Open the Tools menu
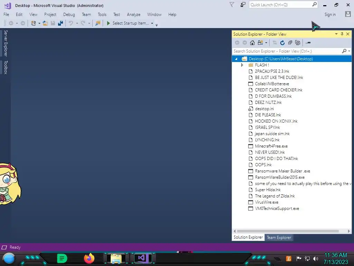Image resolution: width=354 pixels, height=266 pixels. click(102, 15)
